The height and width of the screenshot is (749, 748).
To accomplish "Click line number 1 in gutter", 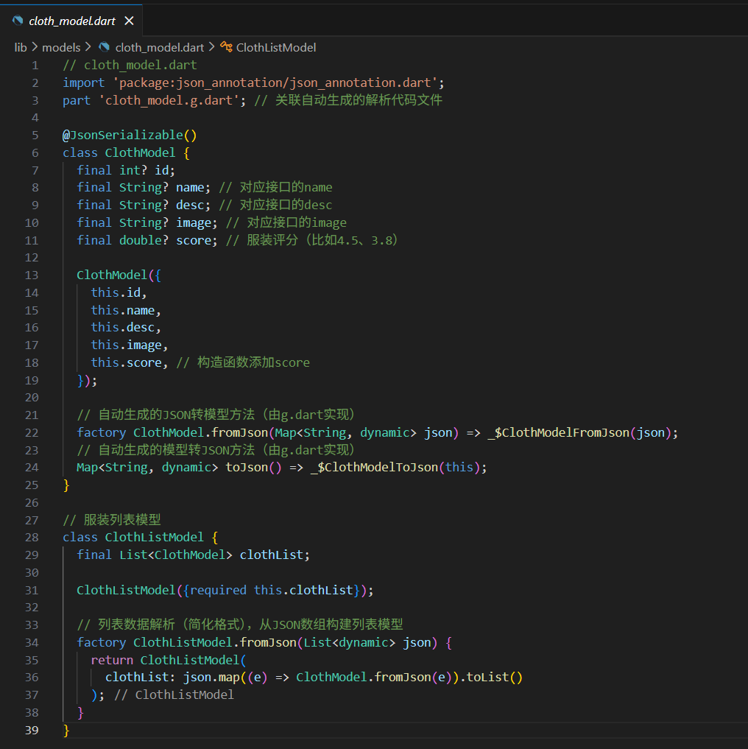I will [x=35, y=65].
